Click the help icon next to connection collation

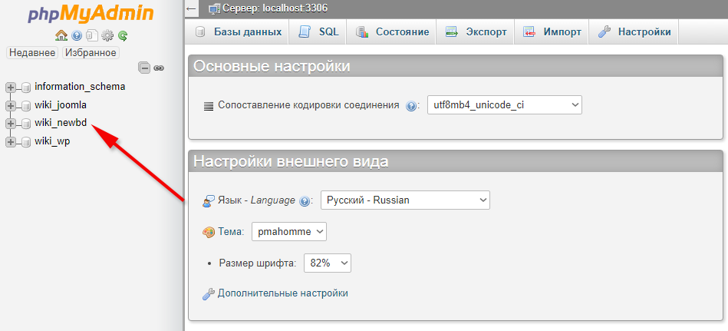411,106
